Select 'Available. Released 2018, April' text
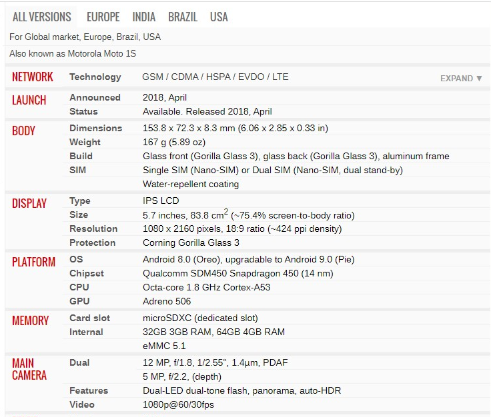 (207, 112)
